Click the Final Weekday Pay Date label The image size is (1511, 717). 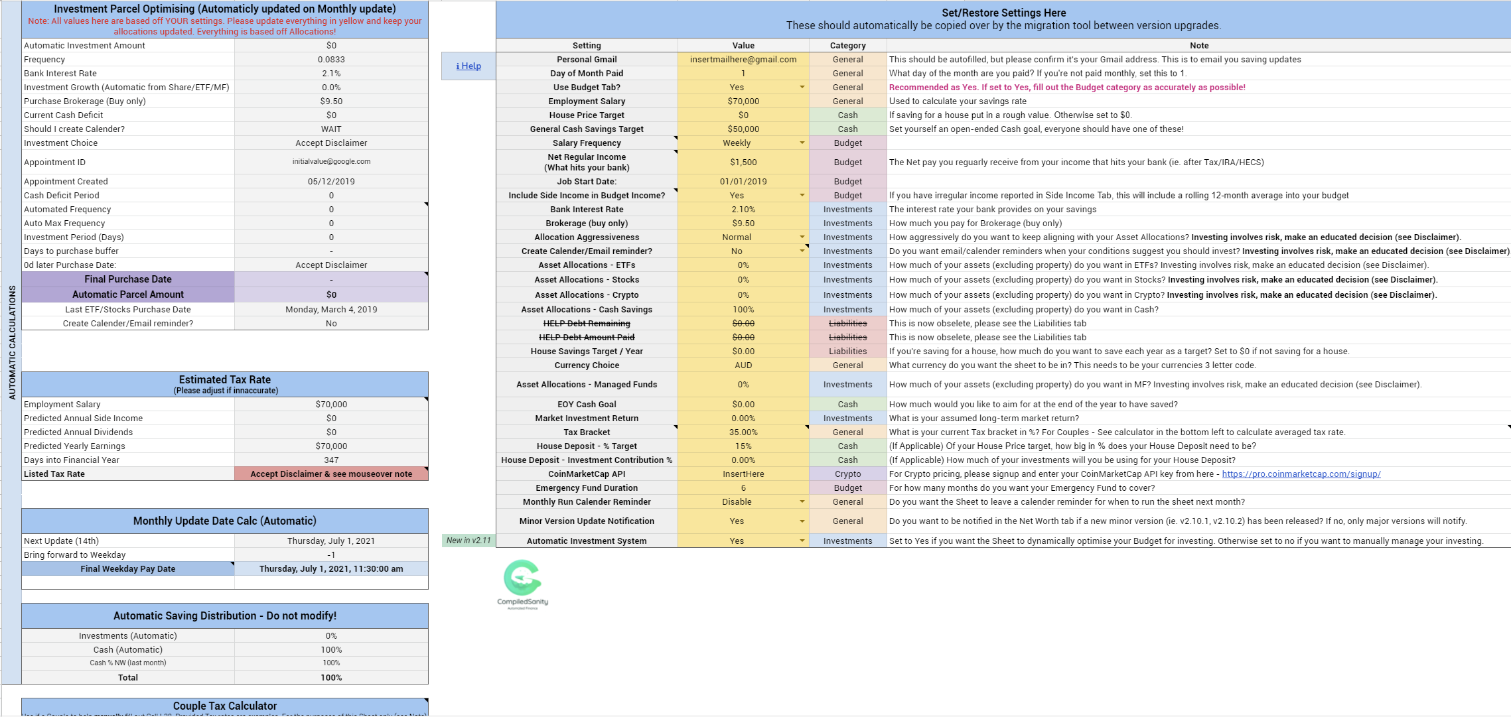(x=128, y=568)
